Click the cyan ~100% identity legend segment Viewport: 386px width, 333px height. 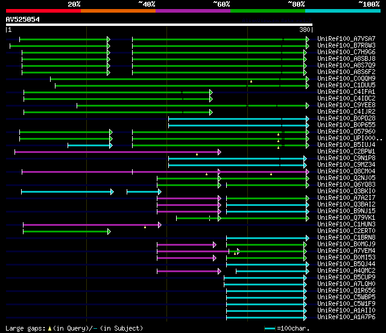click(x=343, y=11)
